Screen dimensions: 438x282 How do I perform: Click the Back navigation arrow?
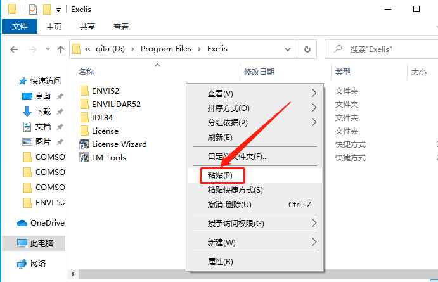(x=14, y=49)
